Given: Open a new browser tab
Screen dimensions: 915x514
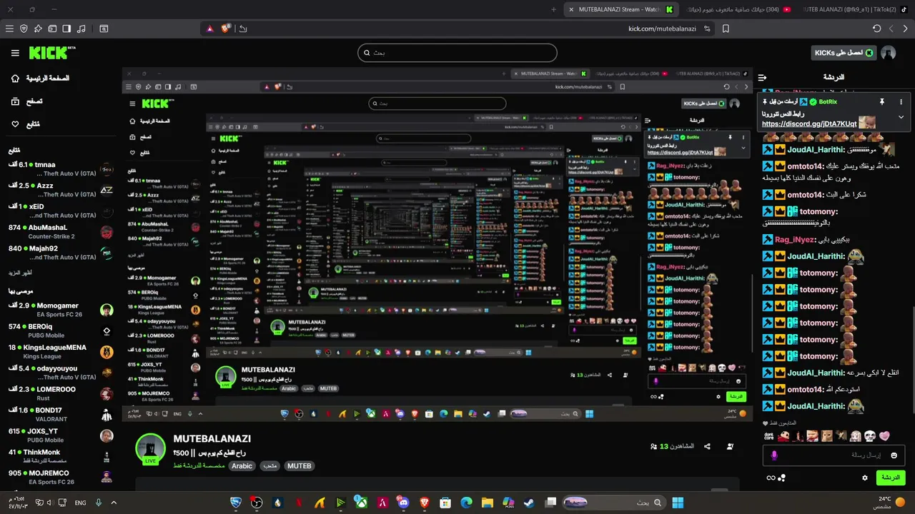Looking at the screenshot, I should click(x=553, y=9).
